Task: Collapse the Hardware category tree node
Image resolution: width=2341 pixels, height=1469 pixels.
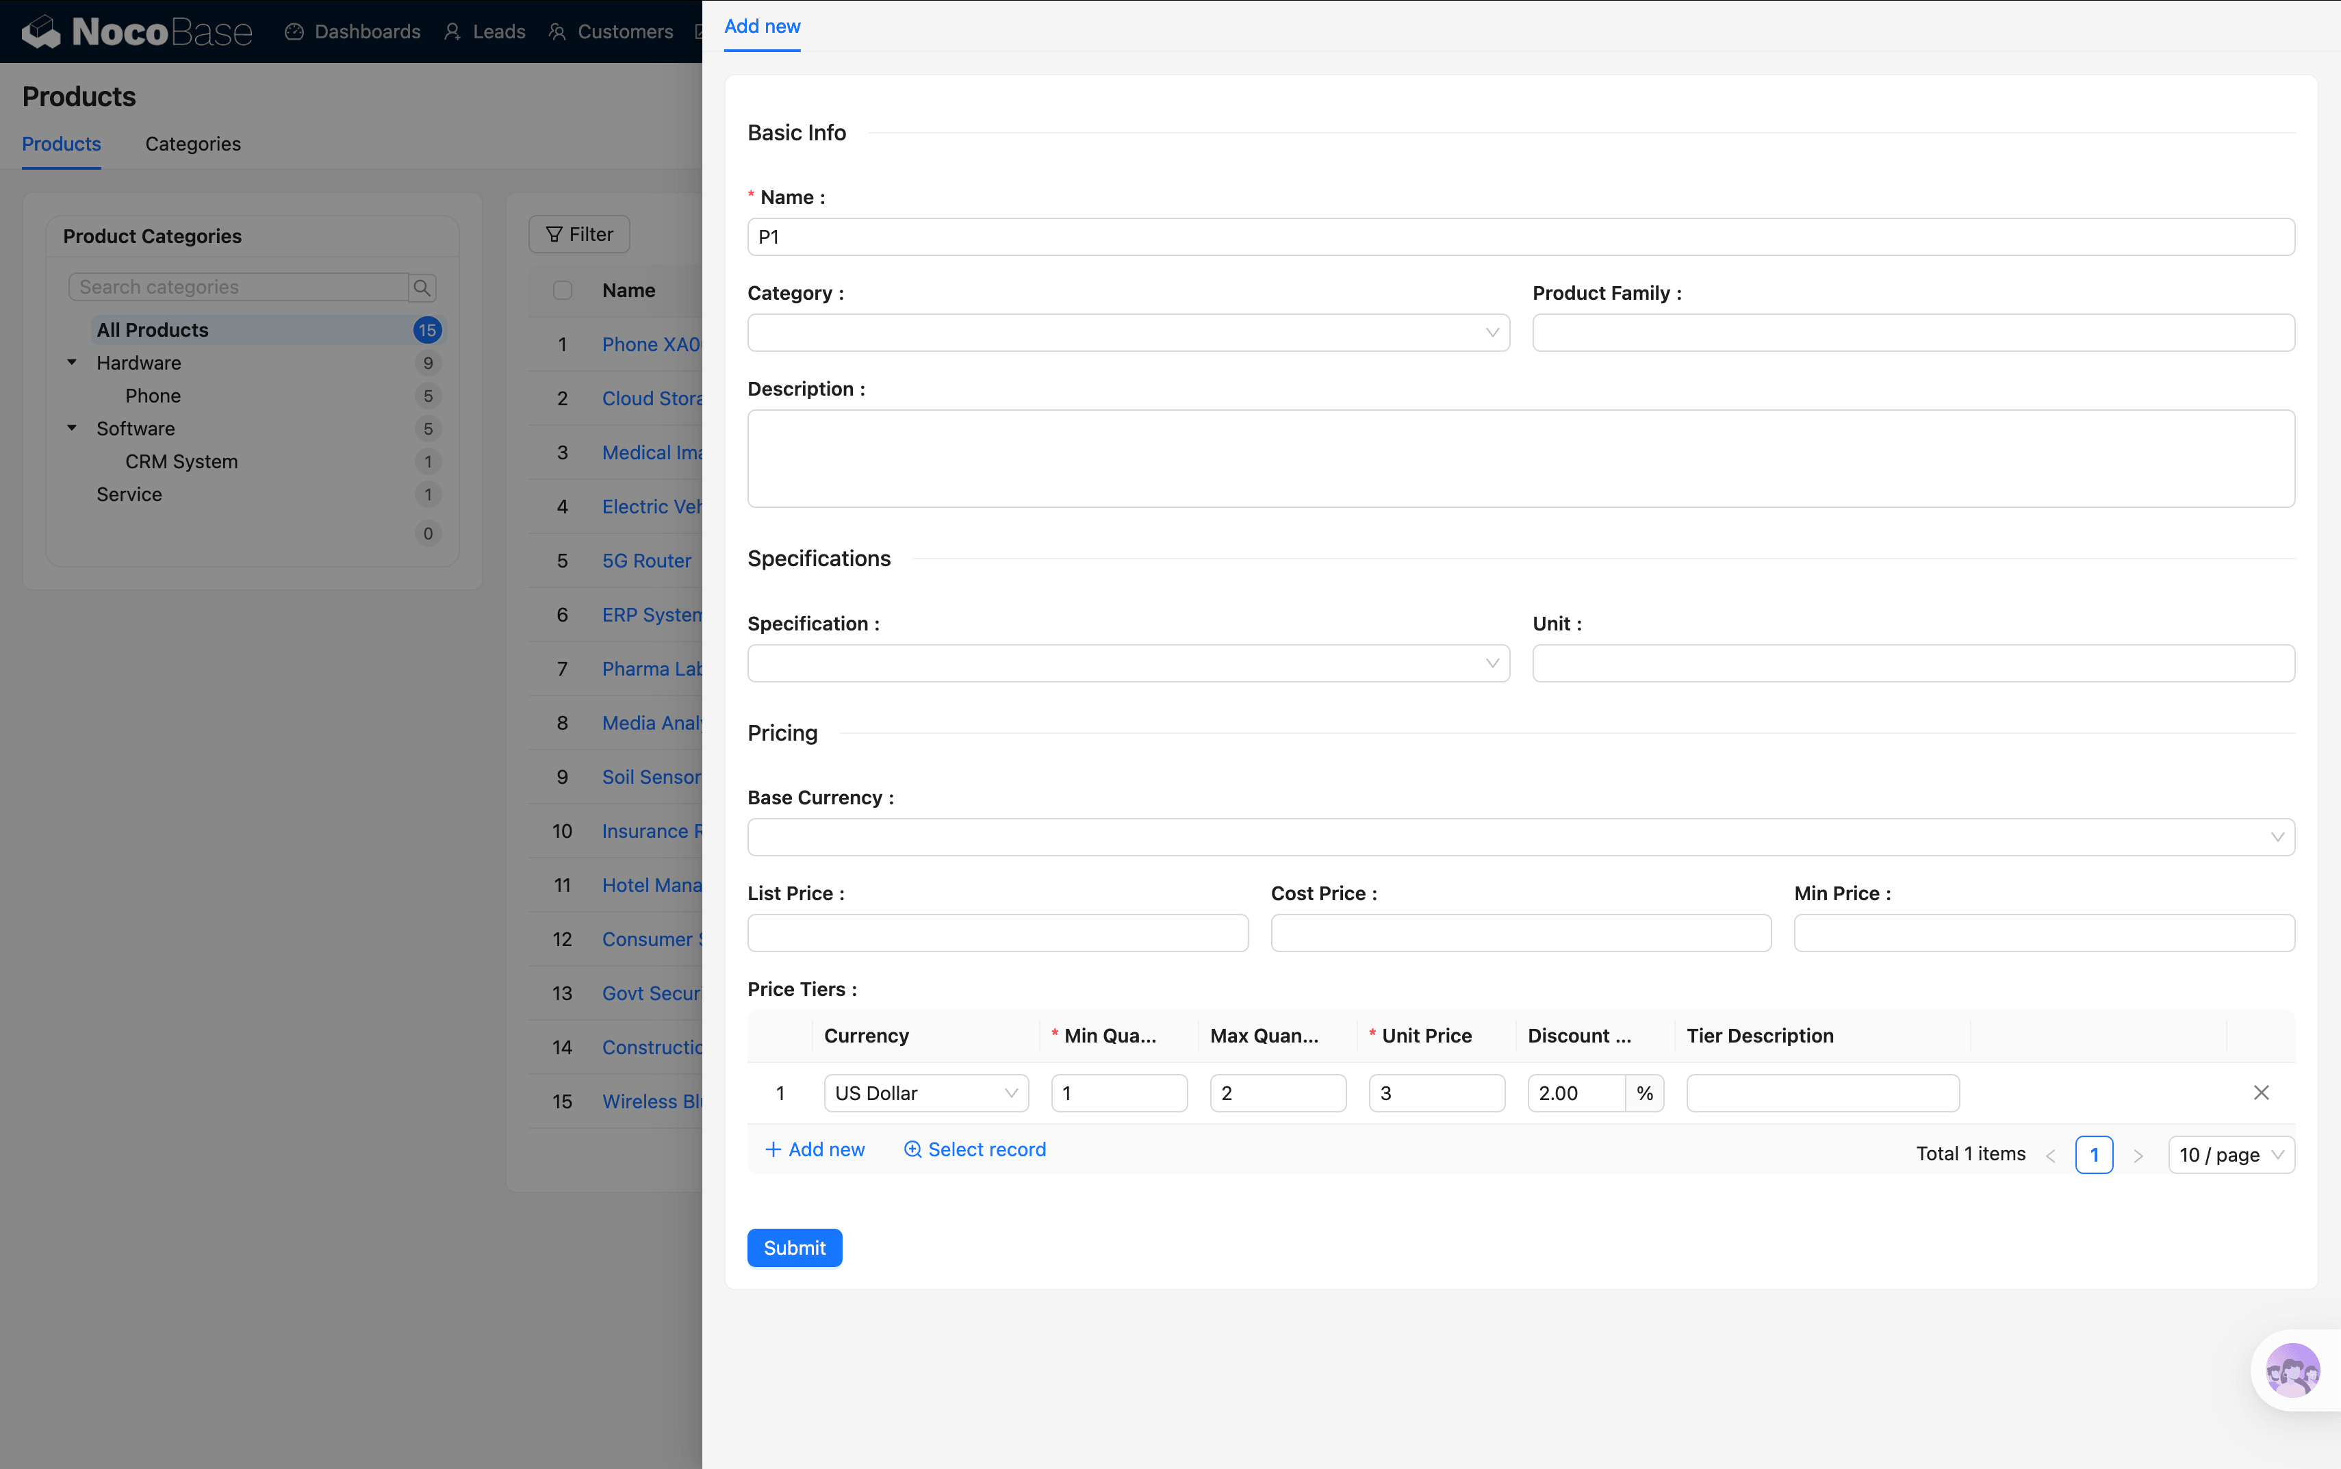Action: point(72,362)
